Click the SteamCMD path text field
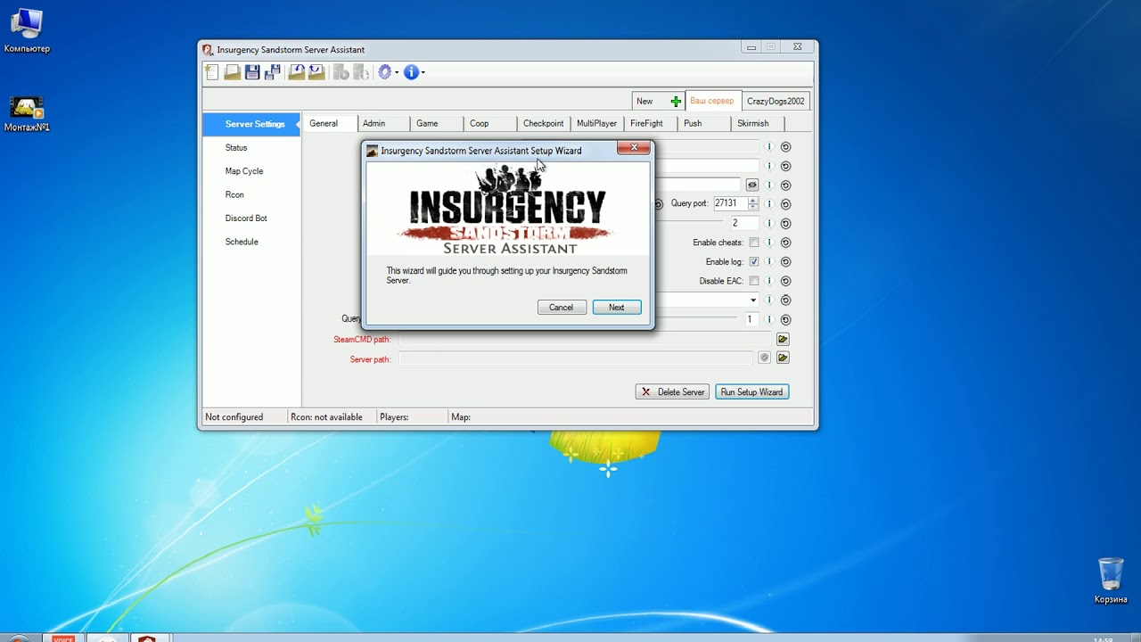This screenshot has height=642, width=1141. (585, 339)
